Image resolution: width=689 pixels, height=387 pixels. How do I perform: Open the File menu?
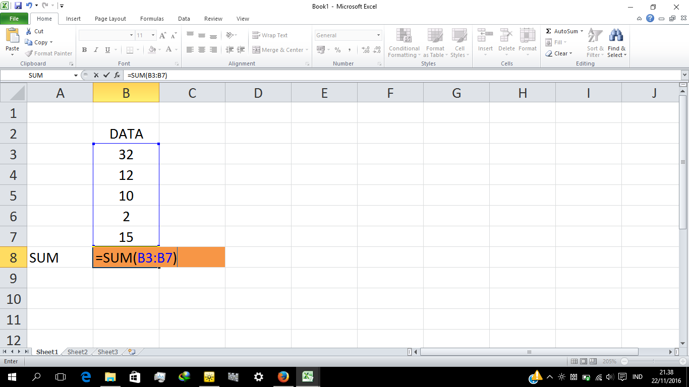point(15,18)
